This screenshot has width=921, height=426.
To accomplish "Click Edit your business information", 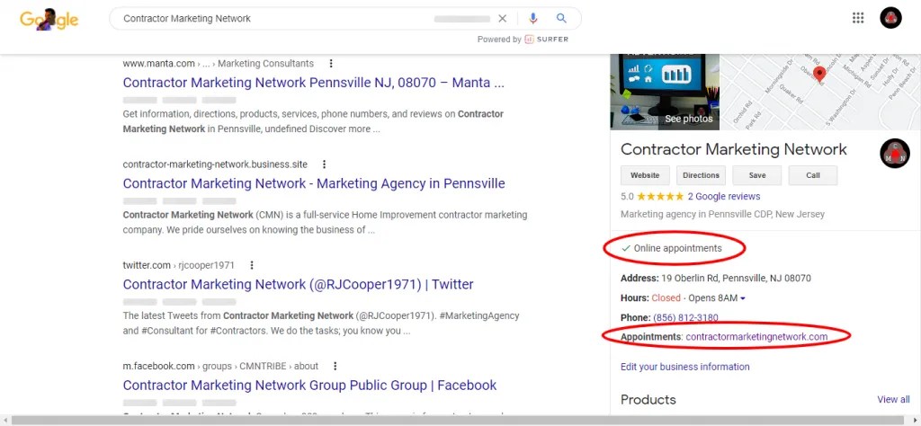I will pyautogui.click(x=684, y=367).
